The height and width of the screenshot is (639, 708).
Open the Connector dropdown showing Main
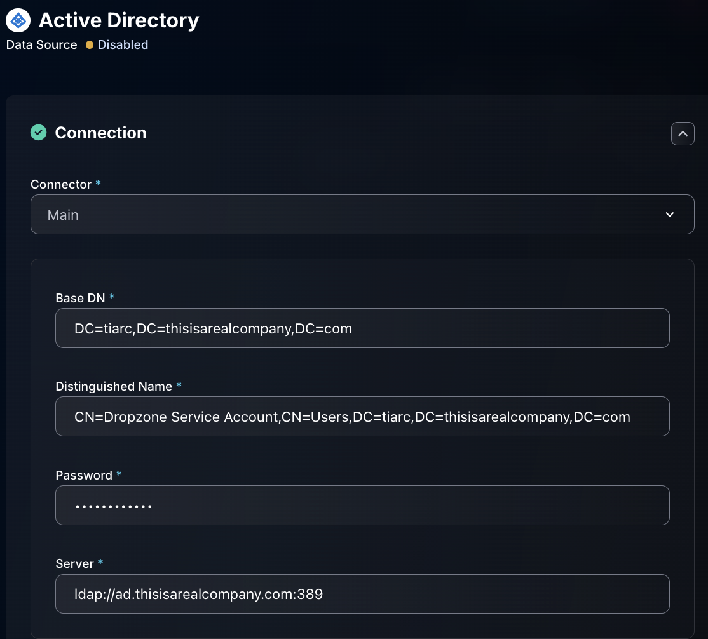(362, 215)
